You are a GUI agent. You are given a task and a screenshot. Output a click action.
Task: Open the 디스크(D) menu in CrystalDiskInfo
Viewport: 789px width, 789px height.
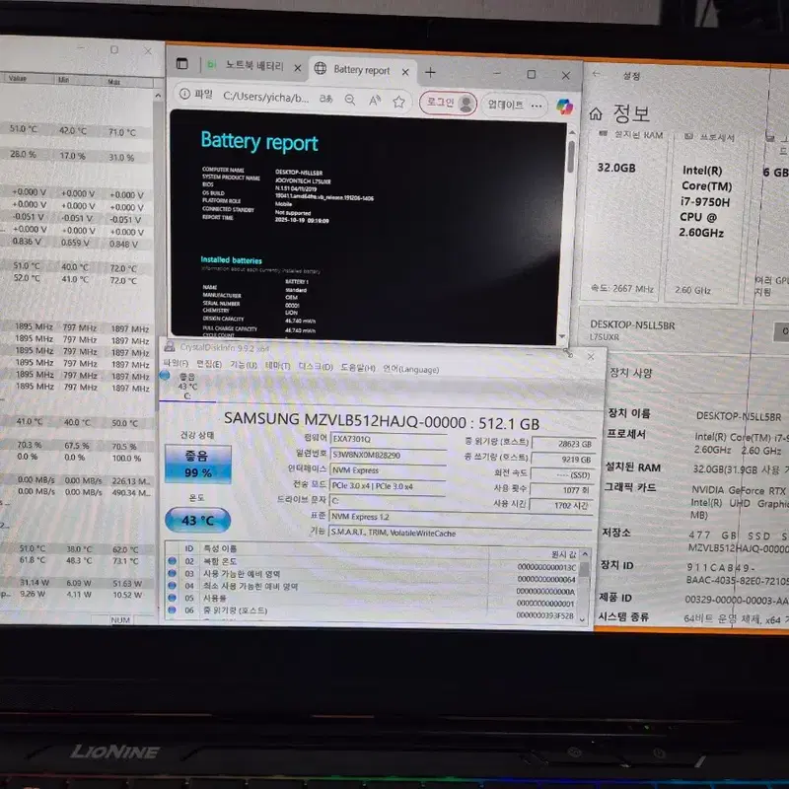coord(316,367)
